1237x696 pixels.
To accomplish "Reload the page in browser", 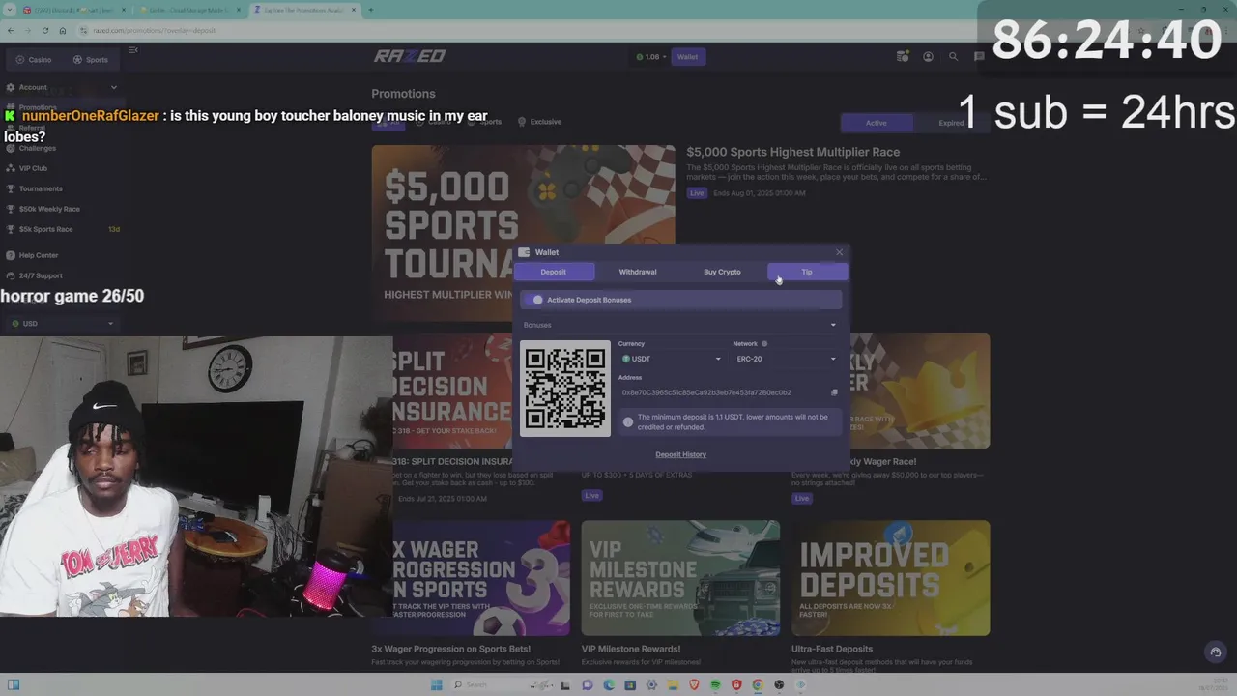I will (44, 31).
